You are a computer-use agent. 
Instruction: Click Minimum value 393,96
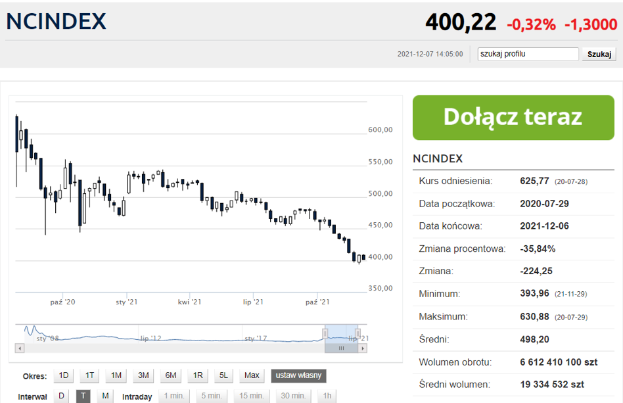(x=534, y=294)
